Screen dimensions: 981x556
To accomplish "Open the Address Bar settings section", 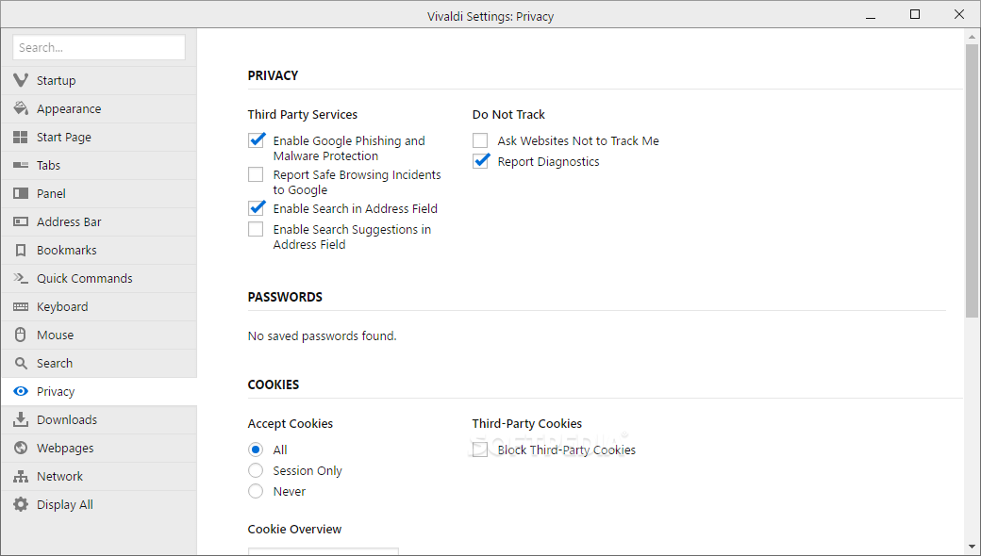I will coord(69,222).
